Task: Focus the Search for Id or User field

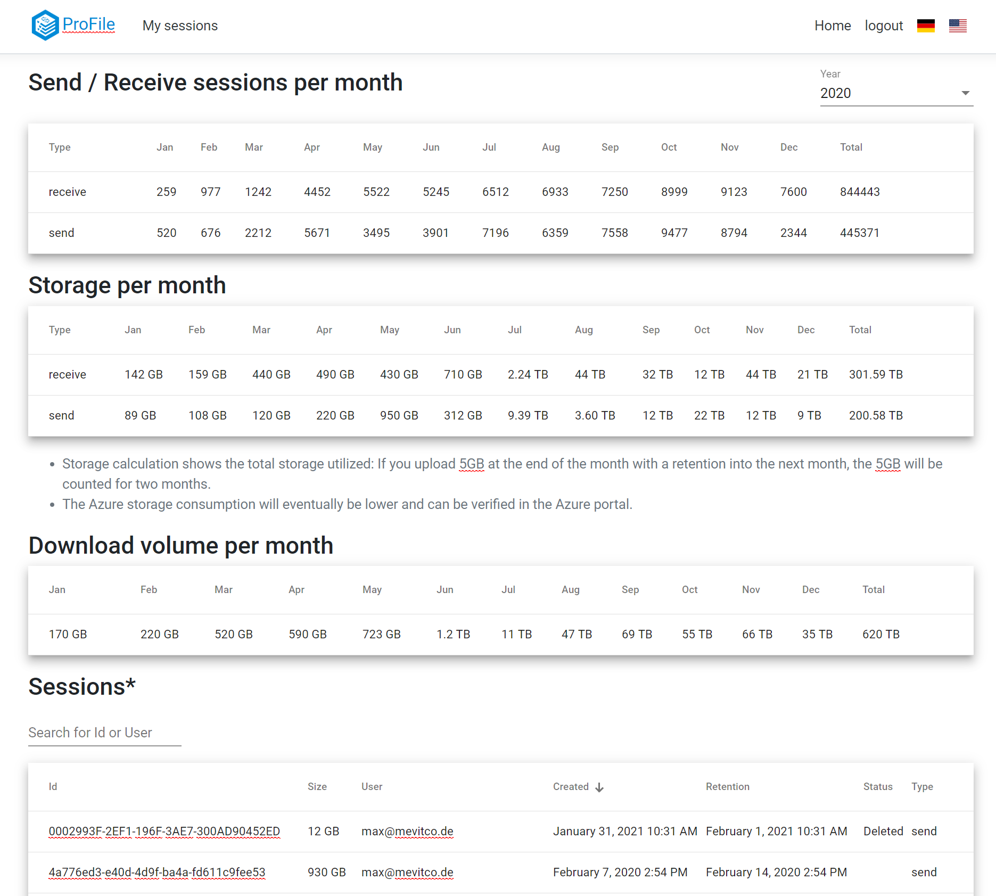Action: click(104, 733)
